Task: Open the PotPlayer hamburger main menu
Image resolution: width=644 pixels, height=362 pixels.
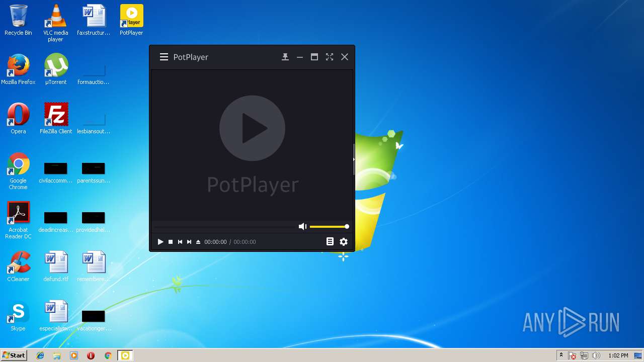Action: tap(164, 57)
